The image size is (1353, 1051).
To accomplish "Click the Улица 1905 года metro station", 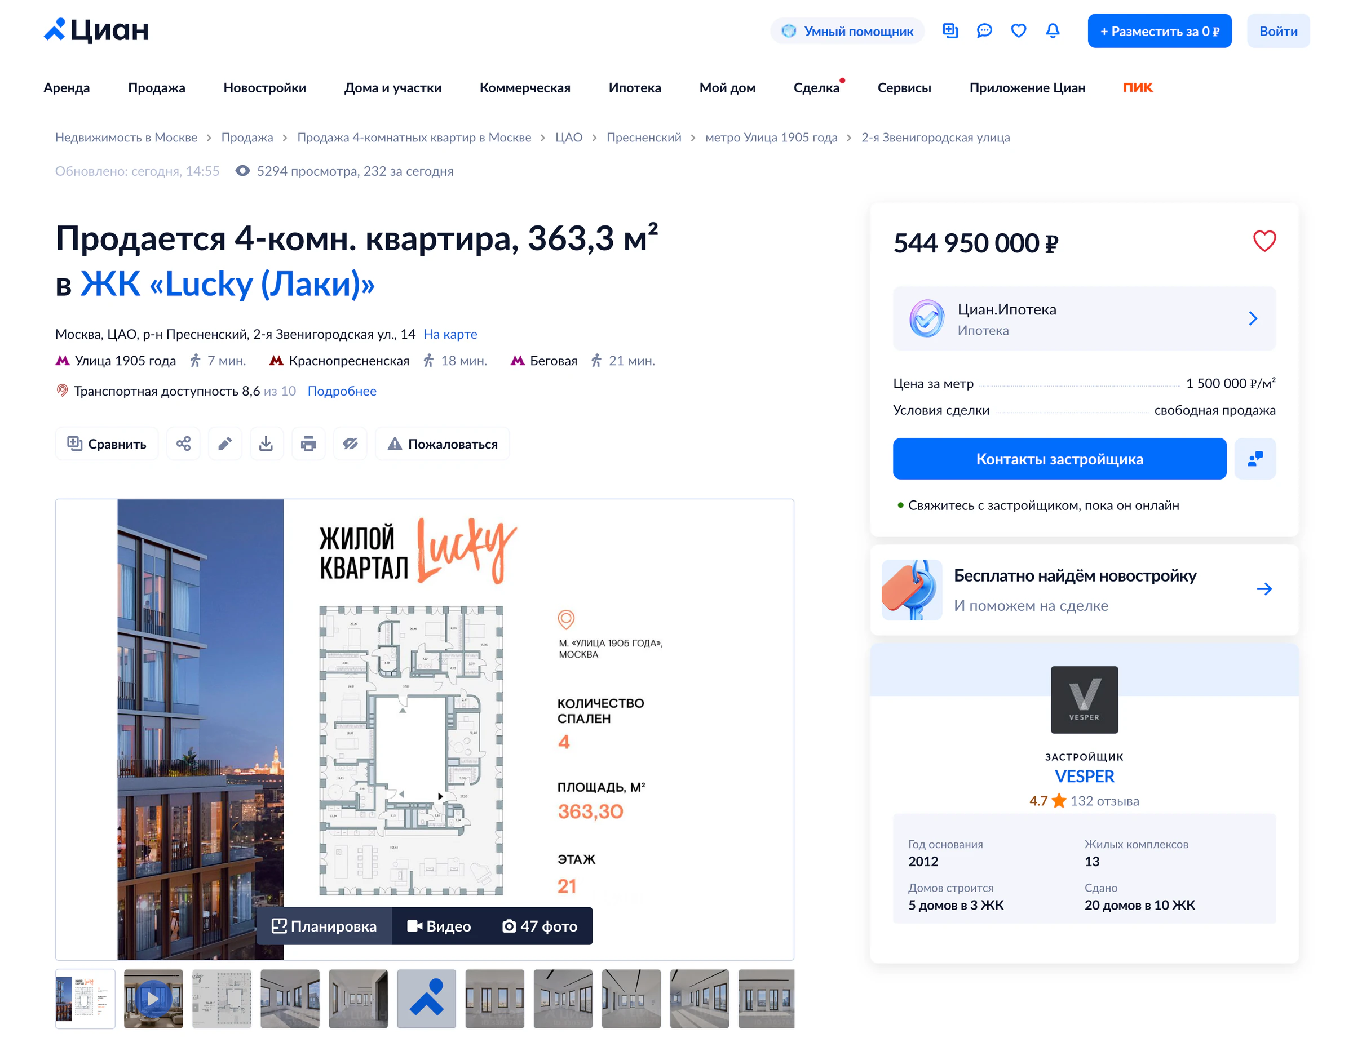I will [125, 361].
